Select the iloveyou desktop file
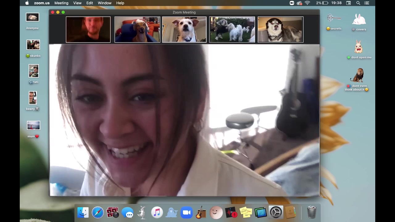Screen dimensions: 395x222 (x=32, y=21)
